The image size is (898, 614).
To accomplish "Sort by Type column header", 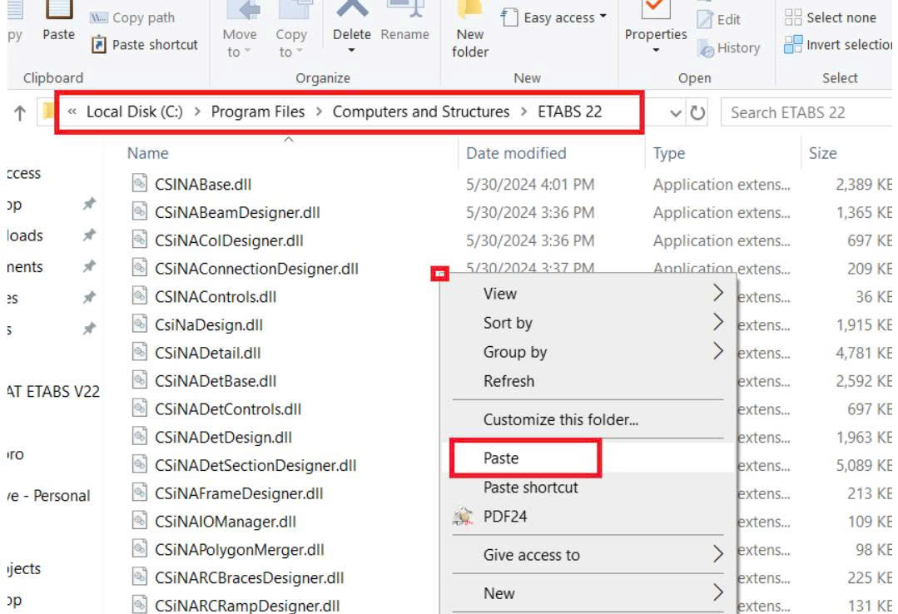I will coord(669,153).
